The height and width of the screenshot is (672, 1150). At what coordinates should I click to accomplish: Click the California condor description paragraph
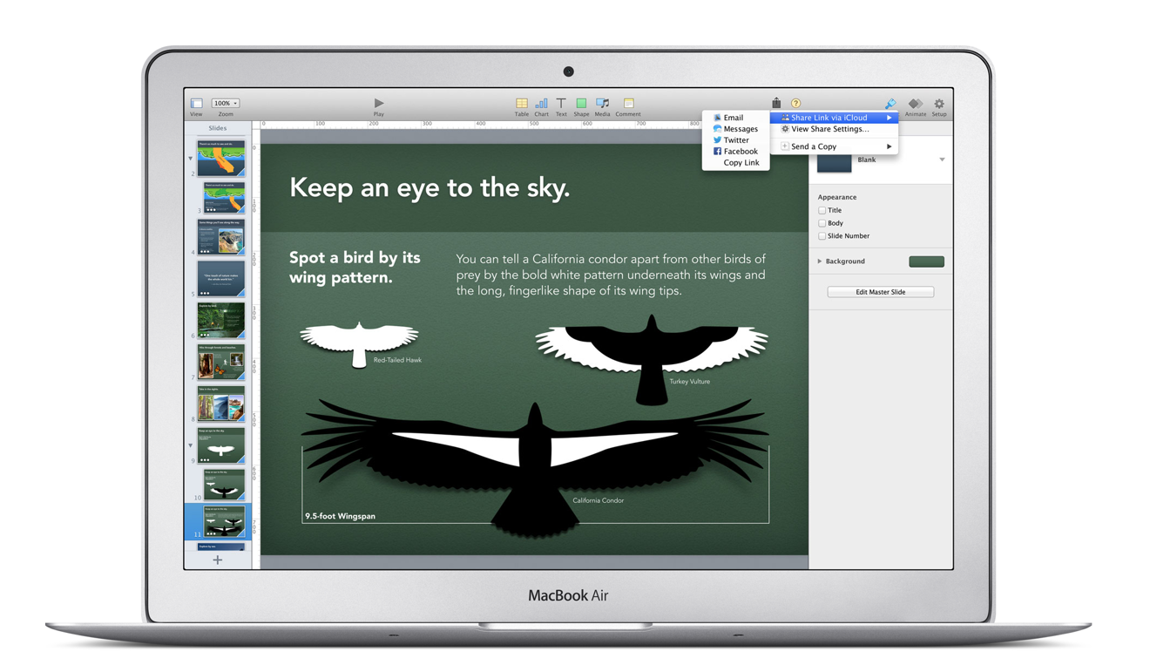pos(612,275)
